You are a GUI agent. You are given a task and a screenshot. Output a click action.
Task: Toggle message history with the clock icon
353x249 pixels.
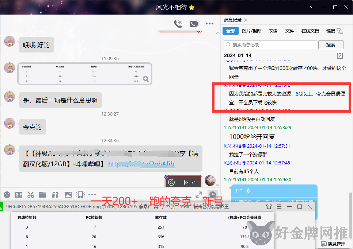point(213,194)
